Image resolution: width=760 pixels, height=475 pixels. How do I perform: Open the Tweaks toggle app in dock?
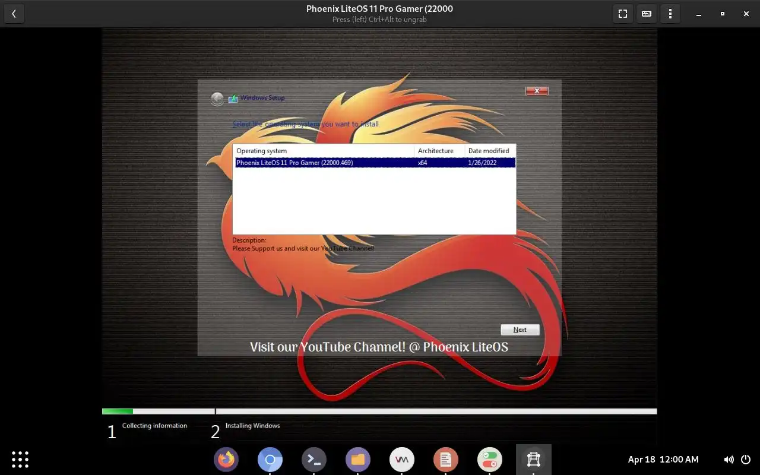pos(490,460)
